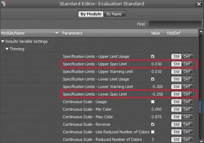This screenshot has height=143, width=204.
Task: Click Std button for Lower Spec Limit
Action: point(176,94)
